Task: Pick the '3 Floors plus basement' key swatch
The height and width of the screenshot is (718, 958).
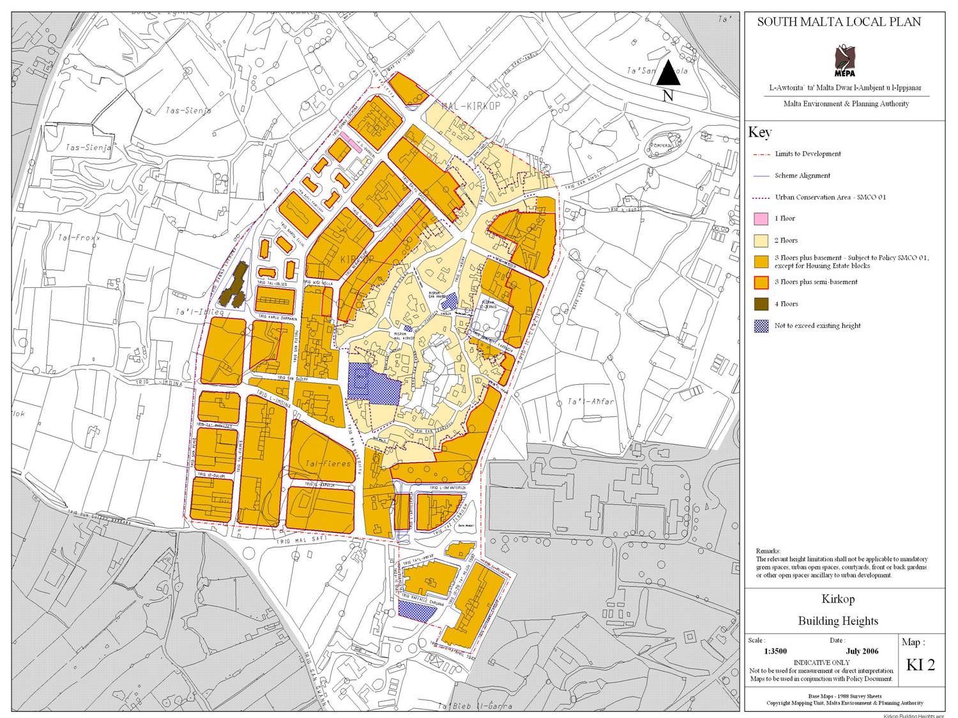Action: (x=761, y=262)
